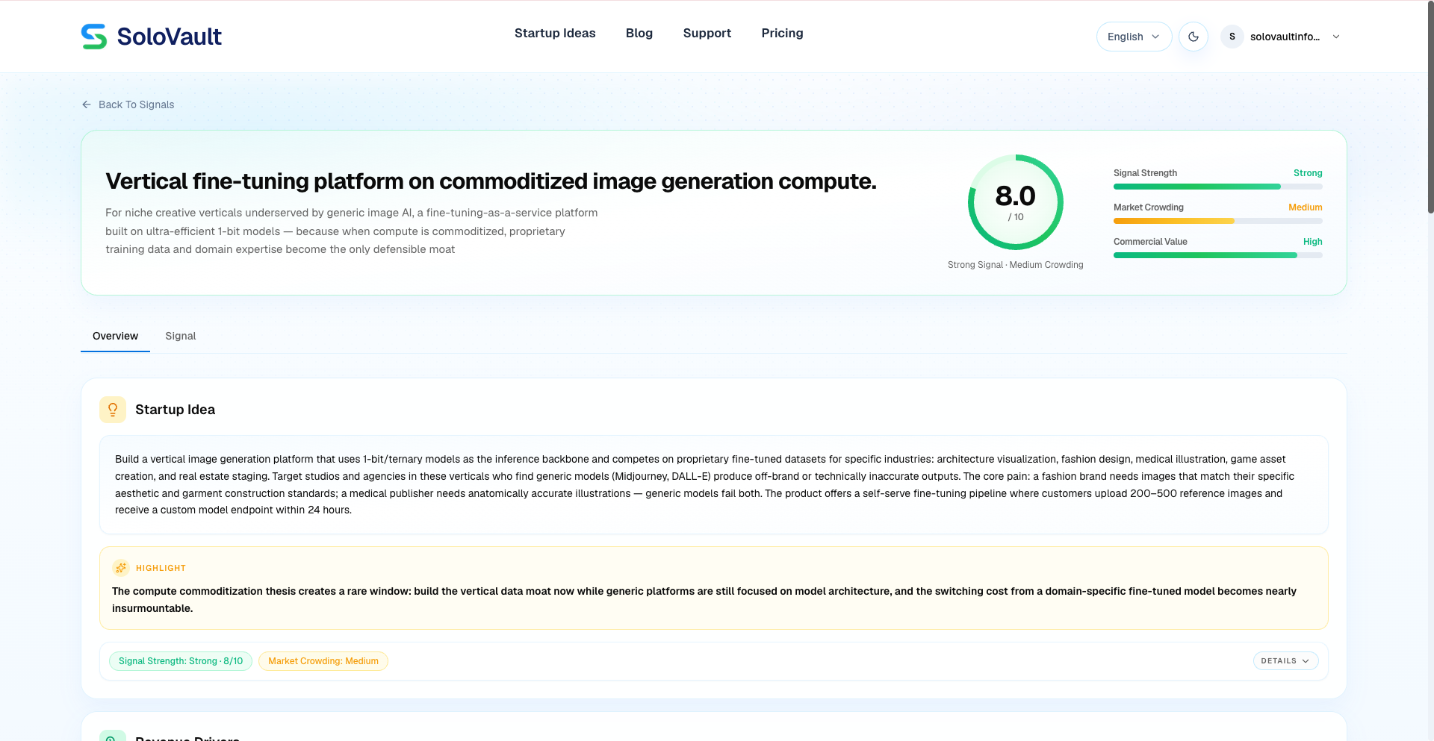The image size is (1434, 741).
Task: Click the back arrow icon
Action: click(87, 104)
